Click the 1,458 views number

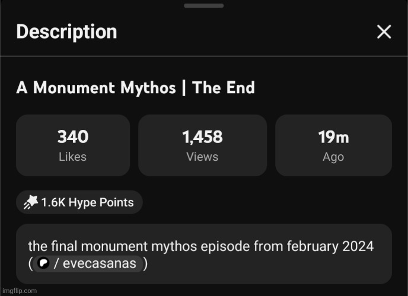(x=202, y=138)
